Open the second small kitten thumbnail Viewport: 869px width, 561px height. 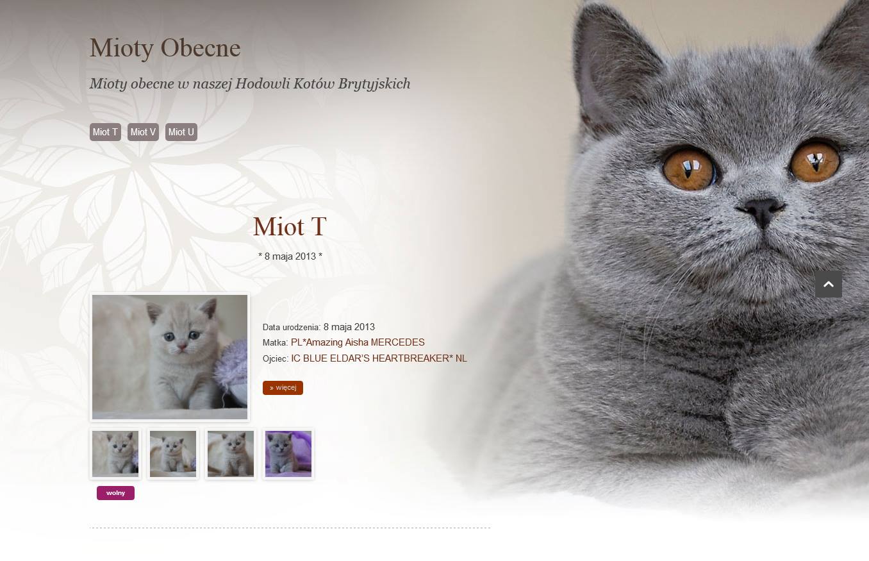tap(173, 454)
